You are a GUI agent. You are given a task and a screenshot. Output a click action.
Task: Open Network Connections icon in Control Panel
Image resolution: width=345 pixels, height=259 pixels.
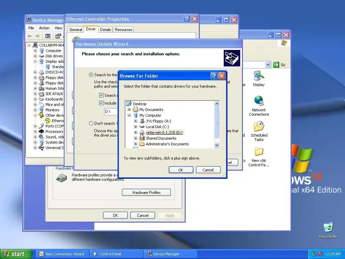coord(259,101)
